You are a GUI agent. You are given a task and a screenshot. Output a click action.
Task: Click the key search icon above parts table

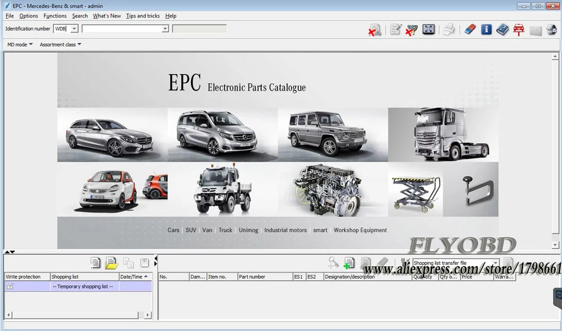(333, 262)
